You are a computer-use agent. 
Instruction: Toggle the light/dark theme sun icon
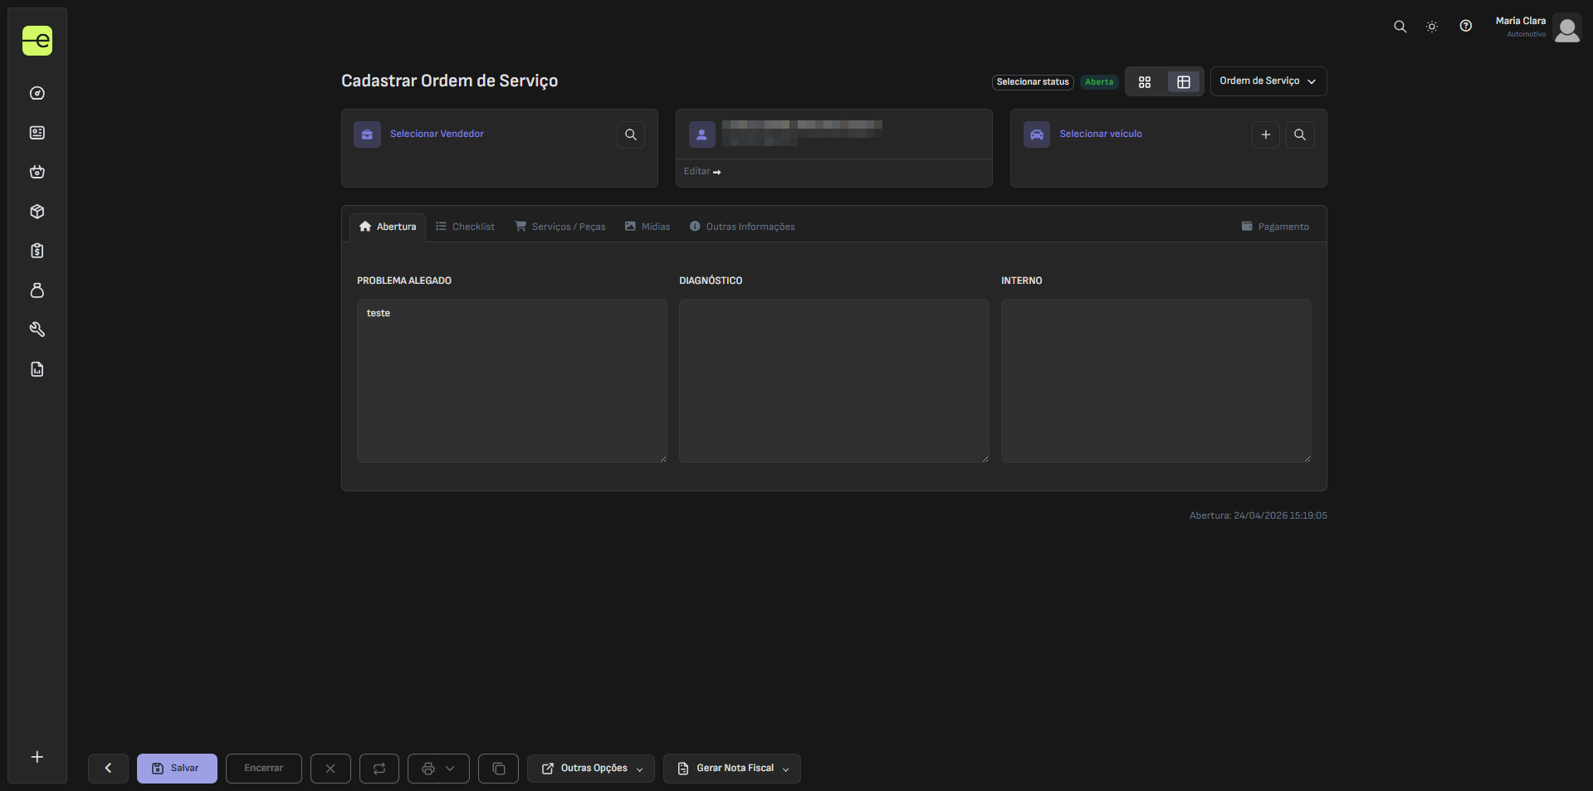click(1432, 27)
